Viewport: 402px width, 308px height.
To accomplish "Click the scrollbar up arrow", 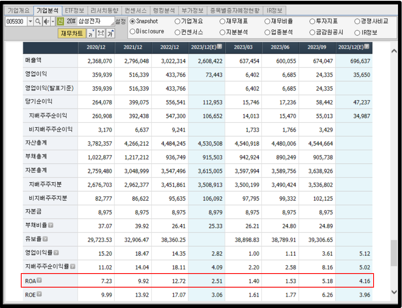I will 394,51.
